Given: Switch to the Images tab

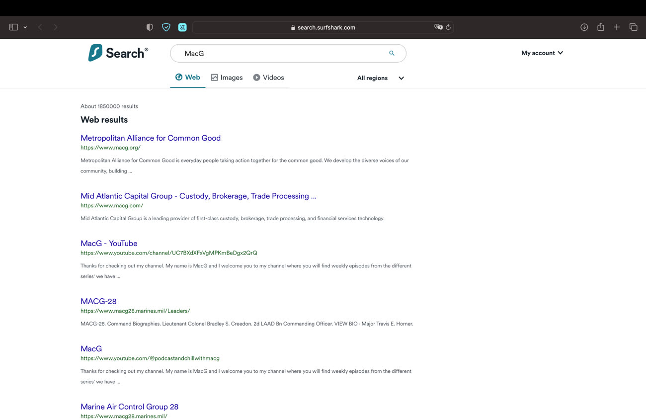Looking at the screenshot, I should (227, 78).
